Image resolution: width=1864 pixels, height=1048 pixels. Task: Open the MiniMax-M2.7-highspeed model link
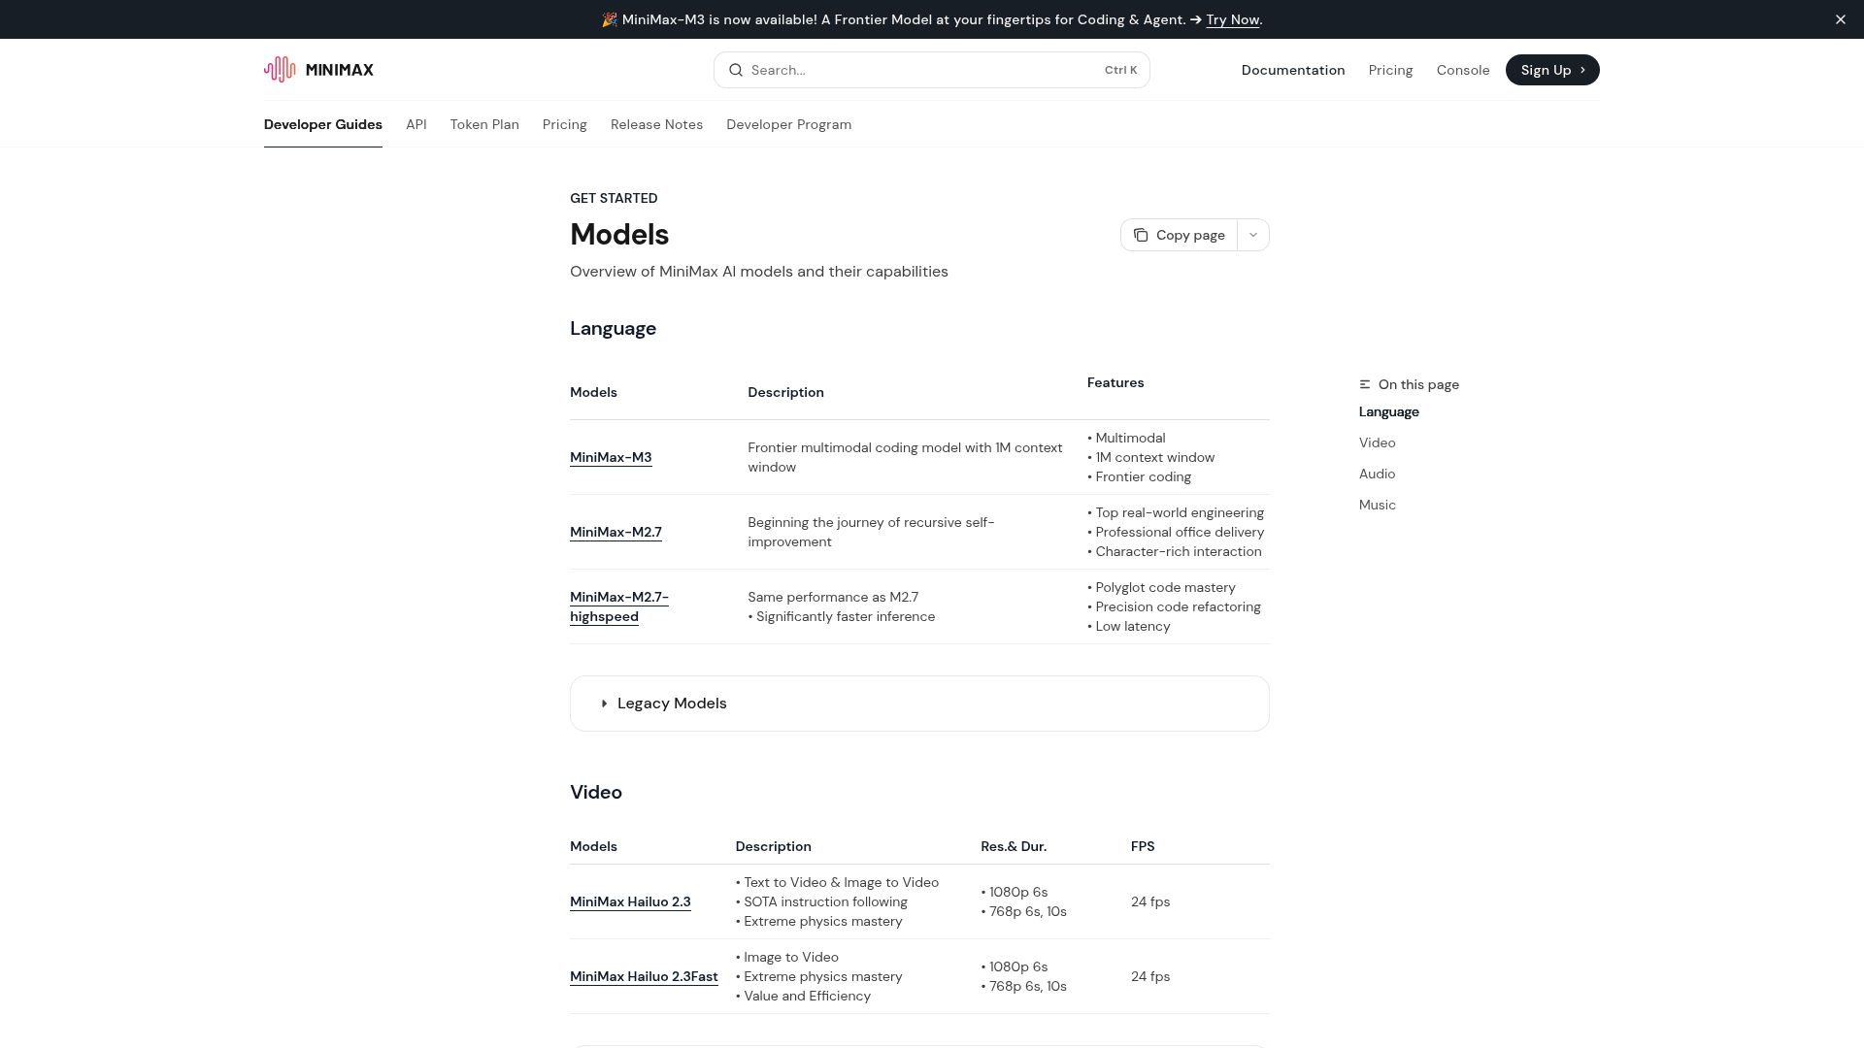(619, 606)
